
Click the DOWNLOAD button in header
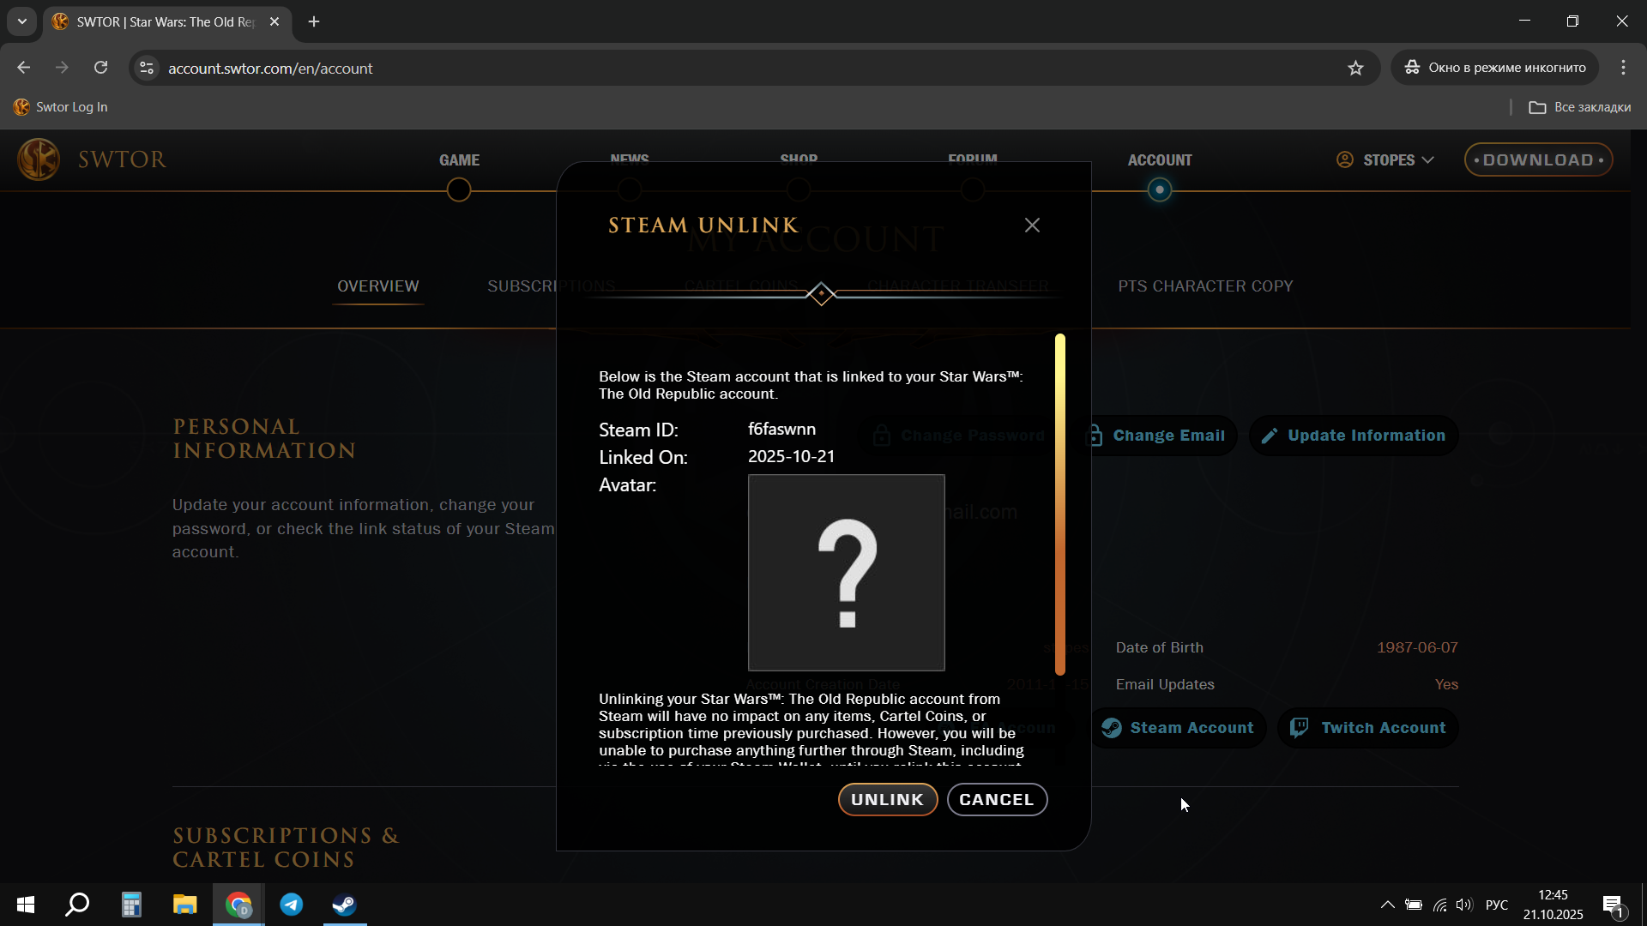pyautogui.click(x=1538, y=160)
